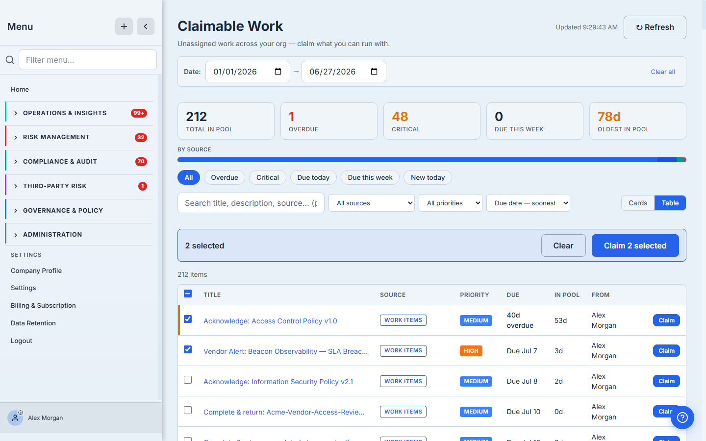The image size is (706, 441).
Task: Click the 32 badge on Risk Management
Action: click(141, 137)
